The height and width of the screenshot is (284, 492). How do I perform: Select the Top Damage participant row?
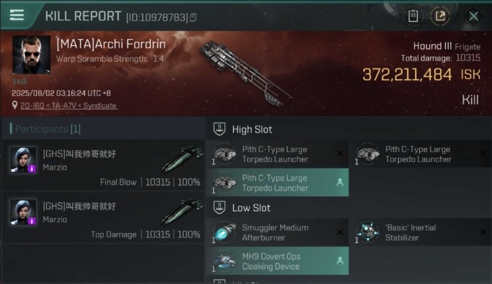[103, 217]
